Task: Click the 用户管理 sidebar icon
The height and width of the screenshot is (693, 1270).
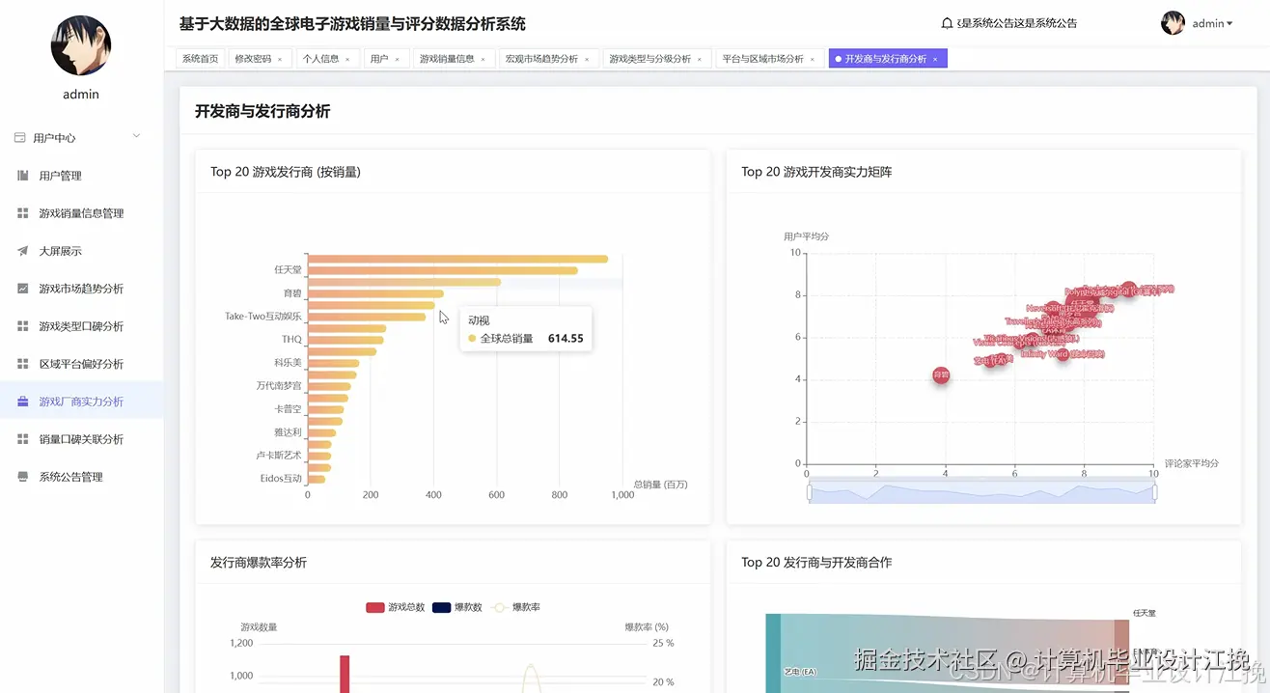Action: pos(23,176)
